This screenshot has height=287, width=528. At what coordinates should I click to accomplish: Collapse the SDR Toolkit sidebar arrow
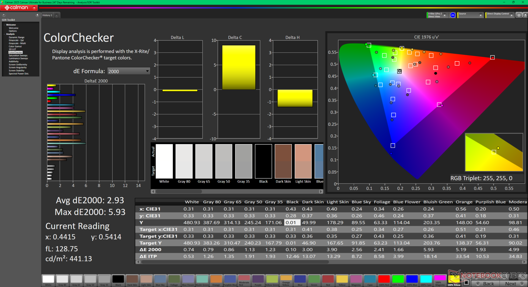[37, 15]
